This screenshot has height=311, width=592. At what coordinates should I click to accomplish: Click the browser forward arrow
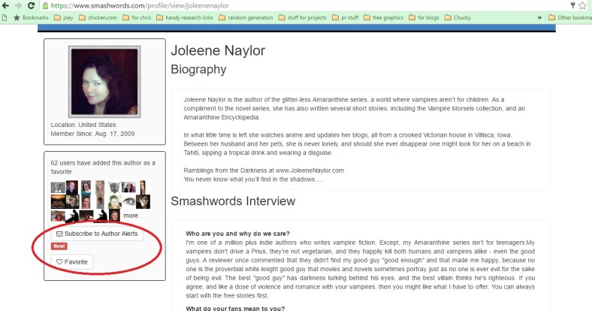[x=18, y=5]
